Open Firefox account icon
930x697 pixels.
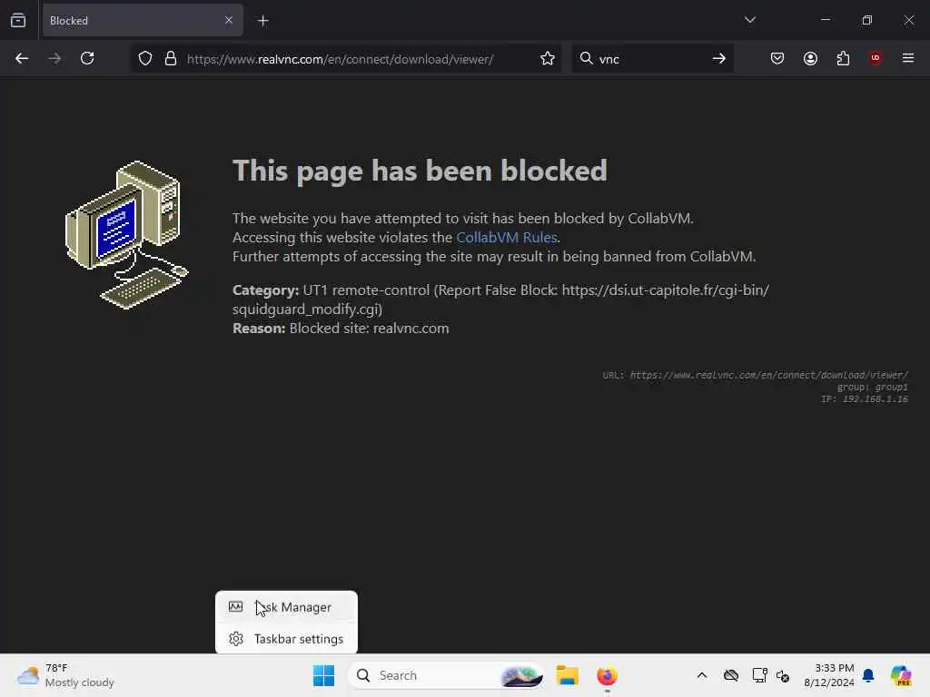(810, 58)
